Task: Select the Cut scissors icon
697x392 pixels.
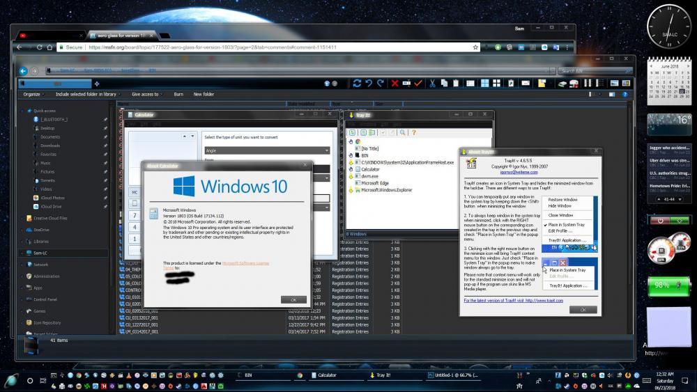Action: click(432, 83)
